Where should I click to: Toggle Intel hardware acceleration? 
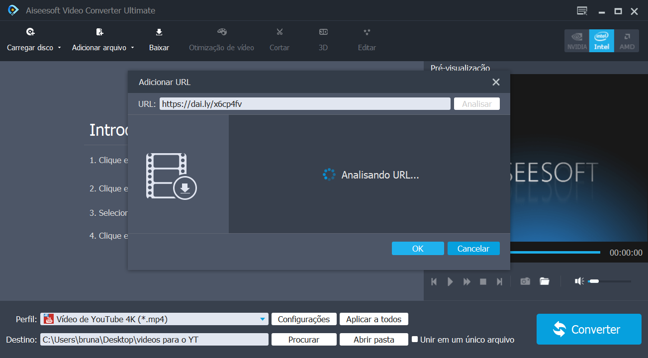coord(602,41)
